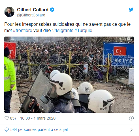139x136 pixels.
Task: Expand conversation with the right chevron
Action: 131,130
